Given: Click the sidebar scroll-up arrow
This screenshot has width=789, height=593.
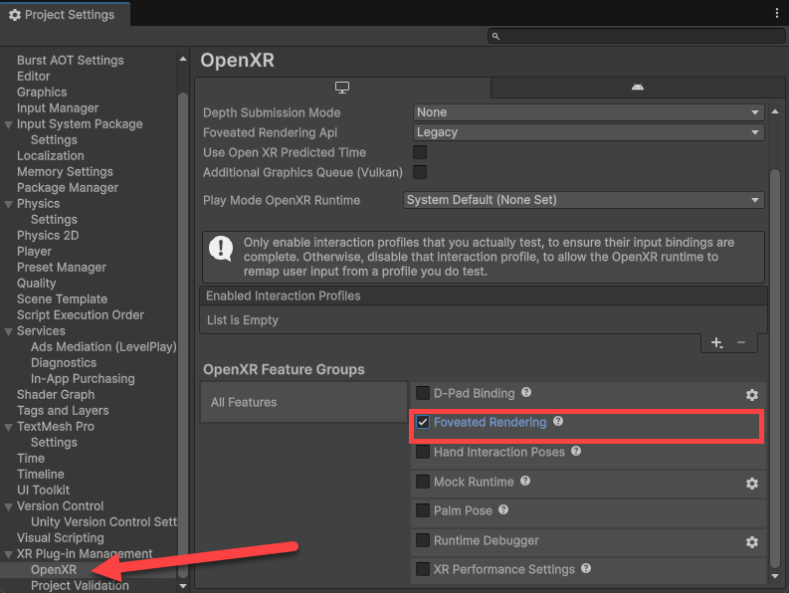Looking at the screenshot, I should tap(183, 60).
